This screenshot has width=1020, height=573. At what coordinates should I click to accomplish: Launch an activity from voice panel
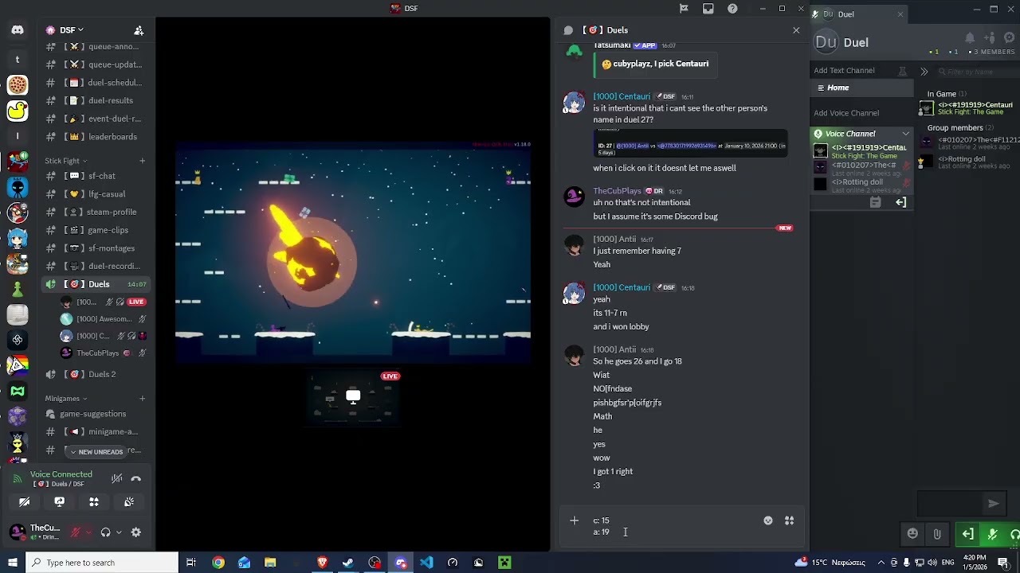(94, 501)
